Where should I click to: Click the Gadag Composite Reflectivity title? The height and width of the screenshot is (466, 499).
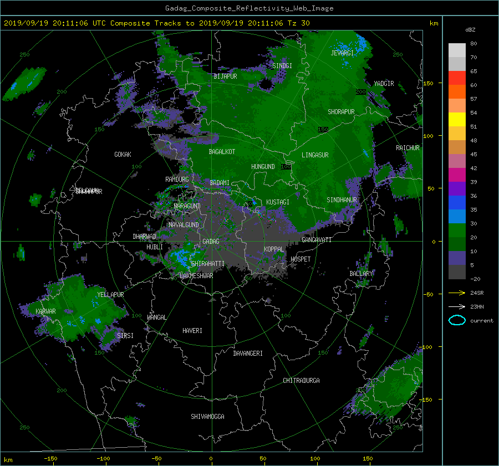tap(249, 8)
